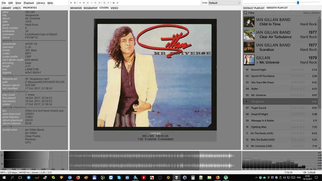Go to previous track toolbar button
This screenshot has height=181, width=322.
pyautogui.click(x=80, y=3)
